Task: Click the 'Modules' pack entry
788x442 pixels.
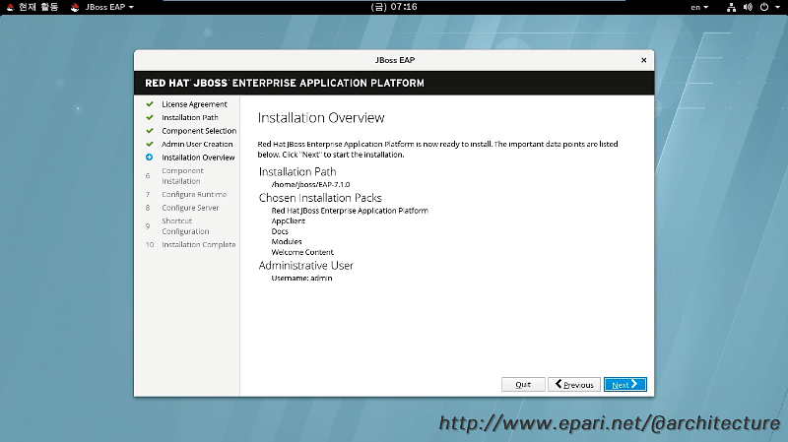Action: 287,241
